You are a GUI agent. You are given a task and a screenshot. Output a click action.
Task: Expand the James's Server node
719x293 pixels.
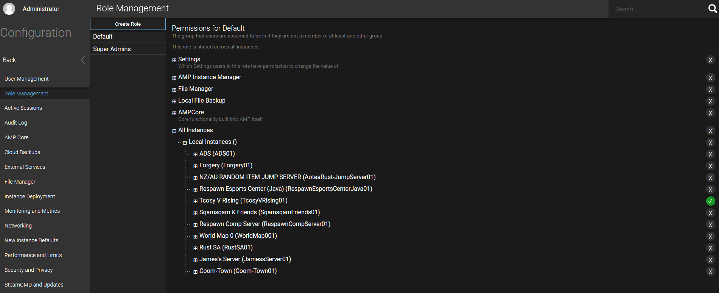pyautogui.click(x=195, y=260)
